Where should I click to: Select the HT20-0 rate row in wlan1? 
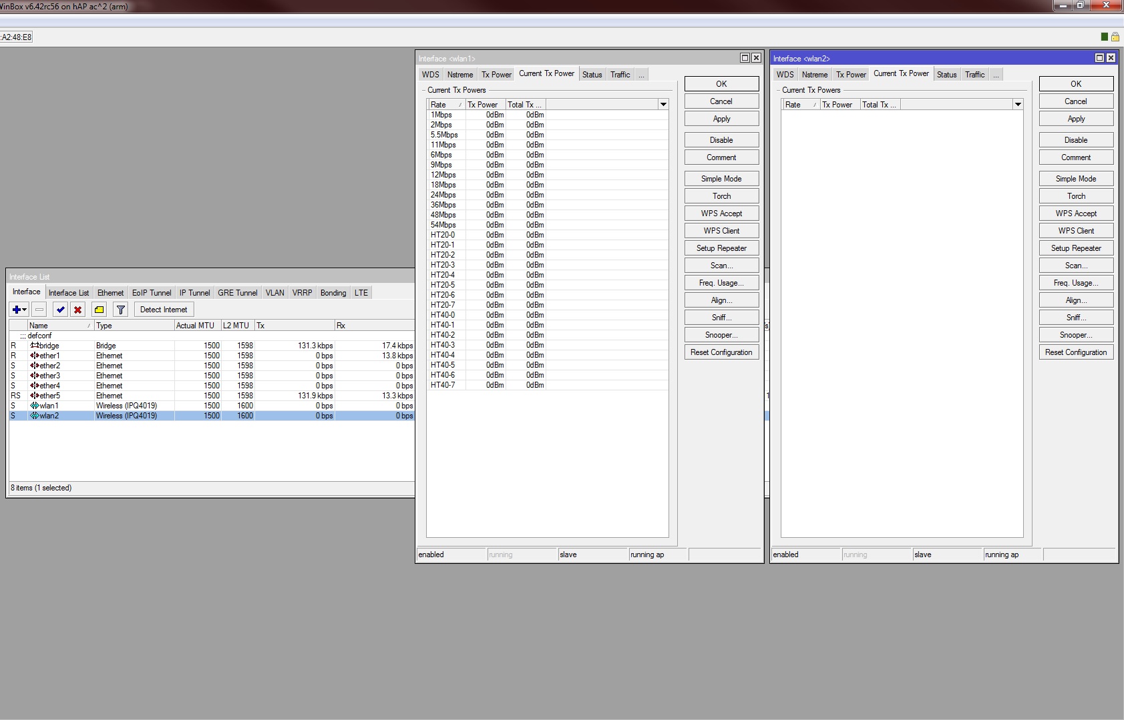click(443, 235)
